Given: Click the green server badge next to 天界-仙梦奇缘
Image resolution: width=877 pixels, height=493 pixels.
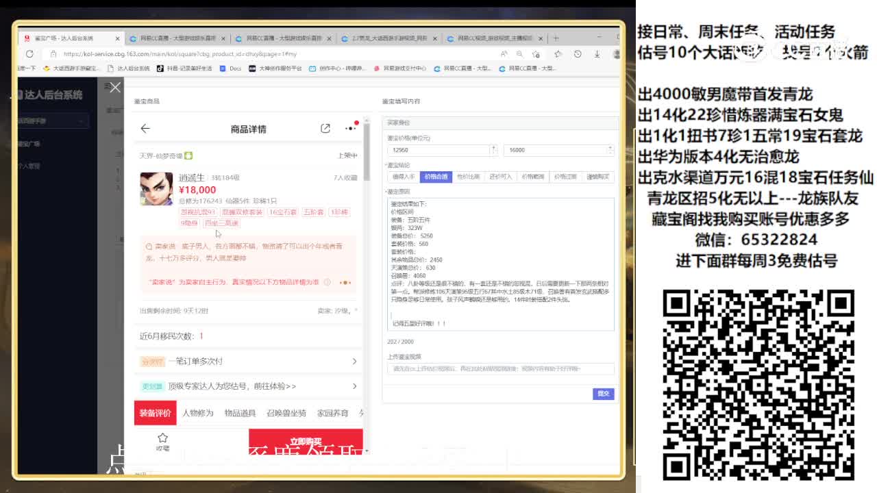Looking at the screenshot, I should [188, 156].
